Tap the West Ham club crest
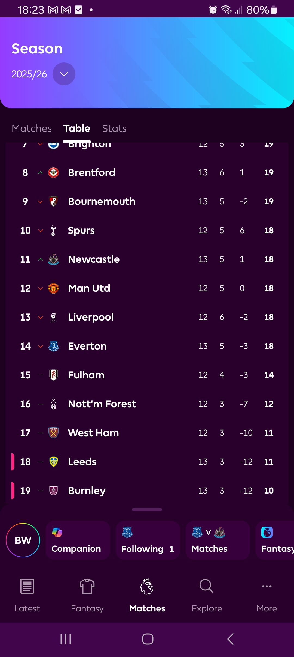This screenshot has width=294, height=657. 53,433
